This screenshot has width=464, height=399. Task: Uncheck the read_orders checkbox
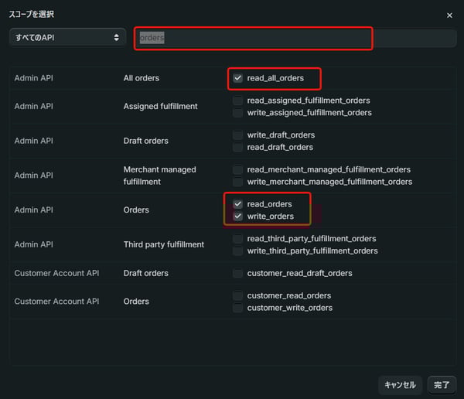tap(238, 204)
